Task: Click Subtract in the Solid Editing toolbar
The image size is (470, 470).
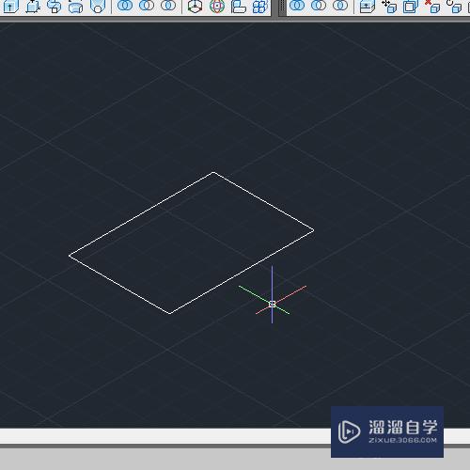Action: 319,6
